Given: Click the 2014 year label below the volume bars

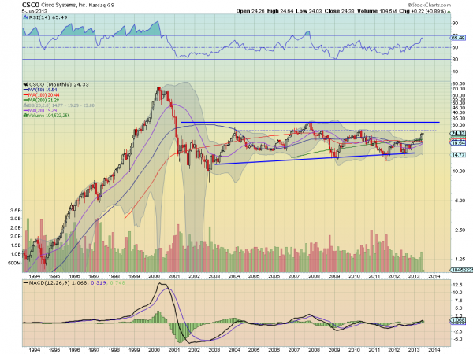Looking at the screenshot, I should coord(434,276).
